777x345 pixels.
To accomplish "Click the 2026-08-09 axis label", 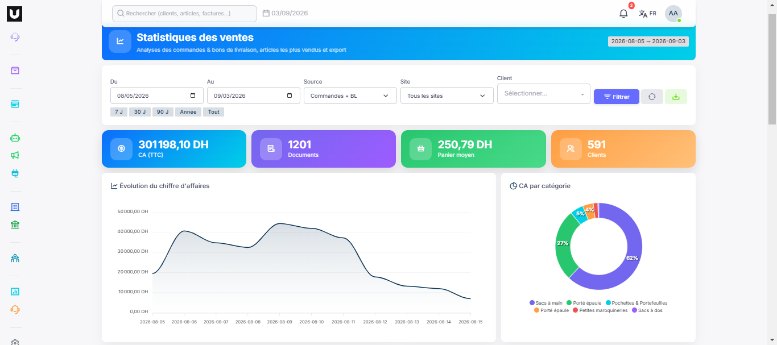I will 280,322.
